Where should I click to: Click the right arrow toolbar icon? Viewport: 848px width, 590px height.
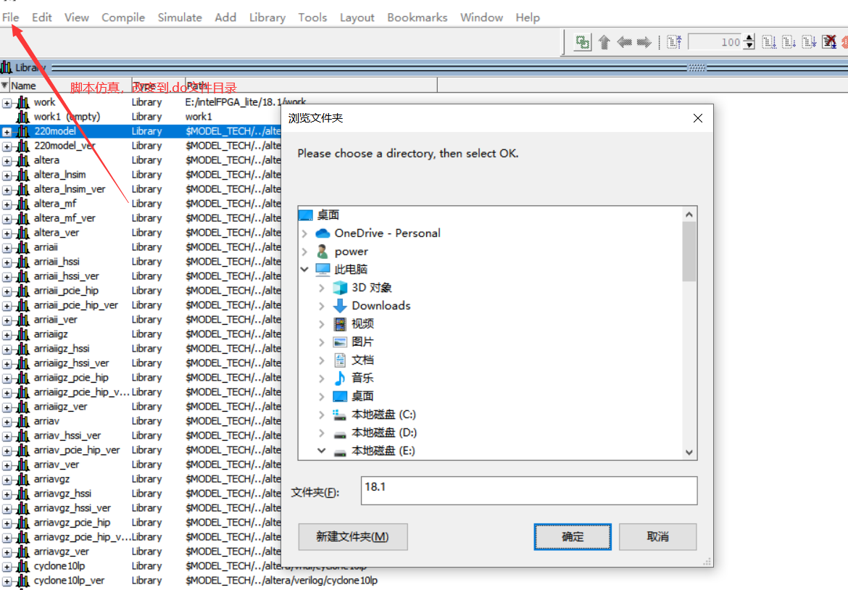coord(644,42)
